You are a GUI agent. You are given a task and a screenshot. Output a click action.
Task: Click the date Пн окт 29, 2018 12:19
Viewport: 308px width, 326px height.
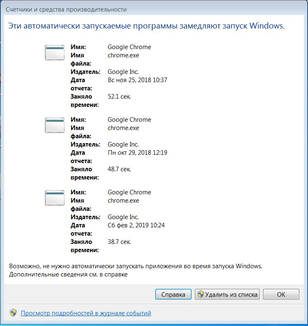(x=137, y=153)
